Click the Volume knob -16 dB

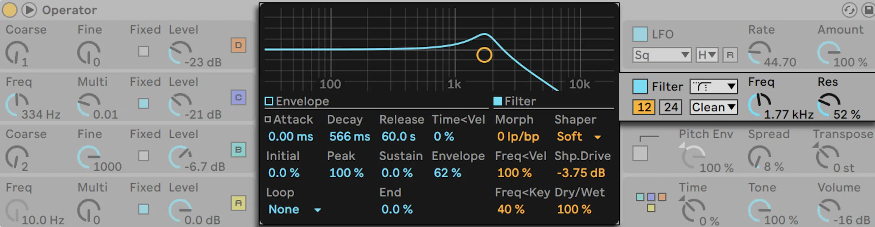coord(829,211)
